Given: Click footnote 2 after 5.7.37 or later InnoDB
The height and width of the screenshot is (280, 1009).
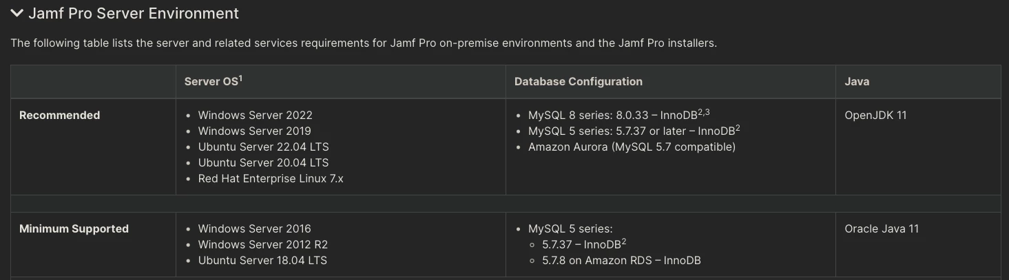Looking at the screenshot, I should point(738,127).
